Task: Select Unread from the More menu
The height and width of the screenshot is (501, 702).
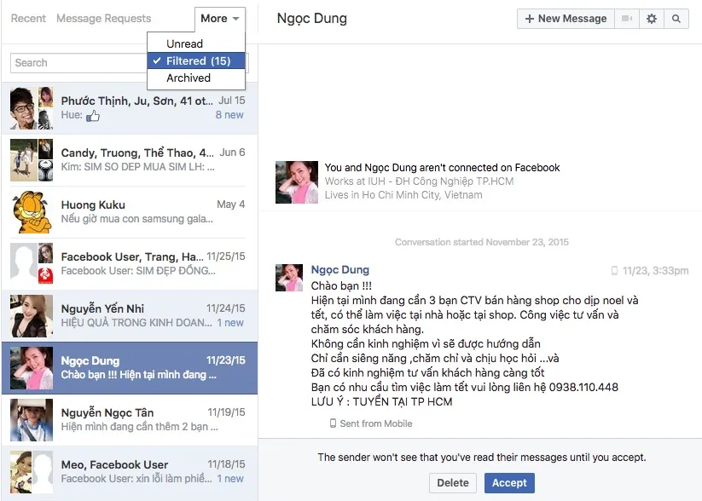Action: (196, 43)
